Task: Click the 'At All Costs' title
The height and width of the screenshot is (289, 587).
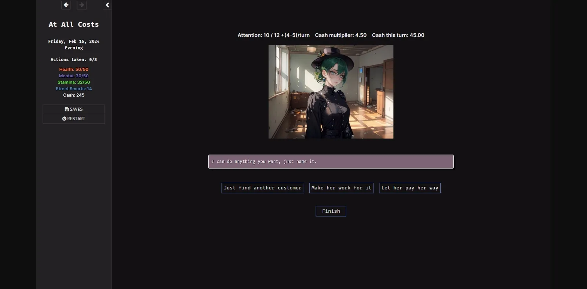Action: pyautogui.click(x=74, y=25)
